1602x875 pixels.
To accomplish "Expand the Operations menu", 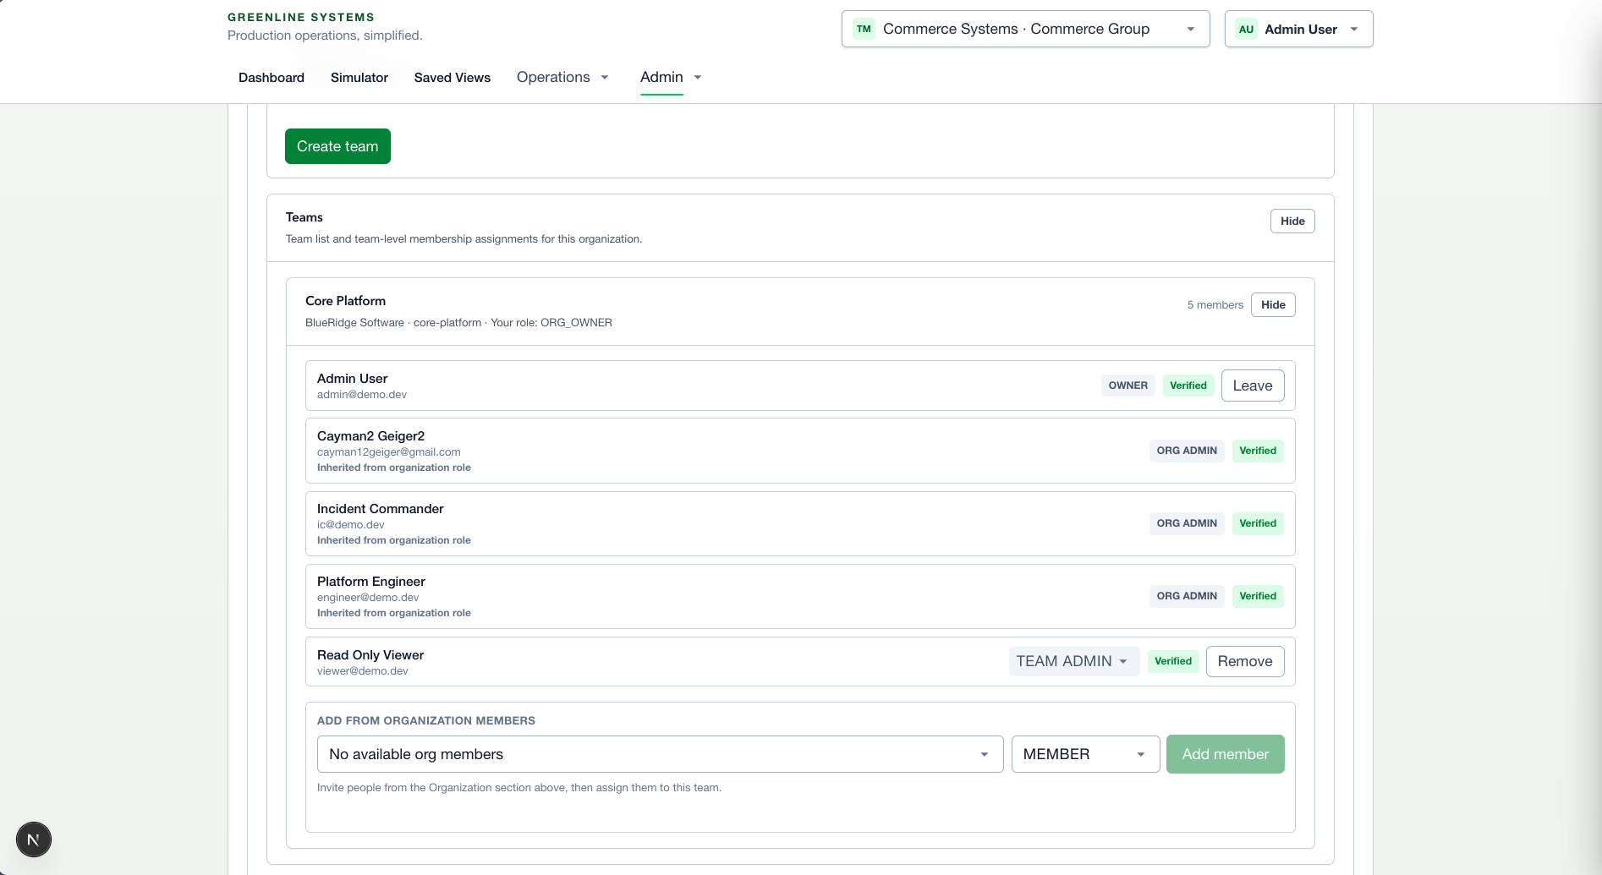I will pos(562,78).
